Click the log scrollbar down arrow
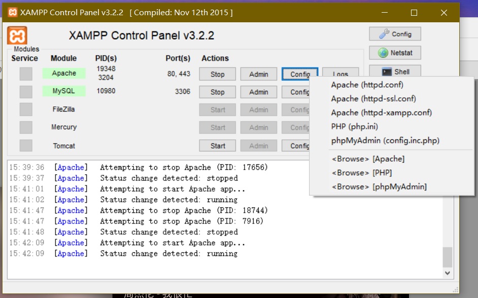 (447, 273)
